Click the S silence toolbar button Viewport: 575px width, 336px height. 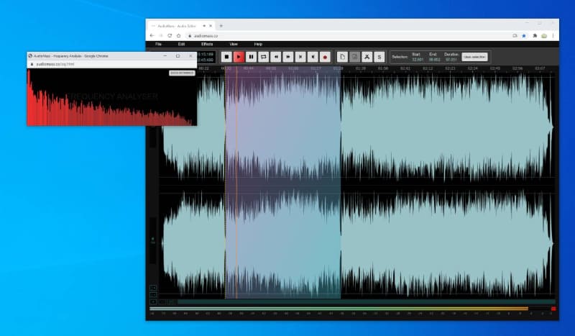point(379,57)
